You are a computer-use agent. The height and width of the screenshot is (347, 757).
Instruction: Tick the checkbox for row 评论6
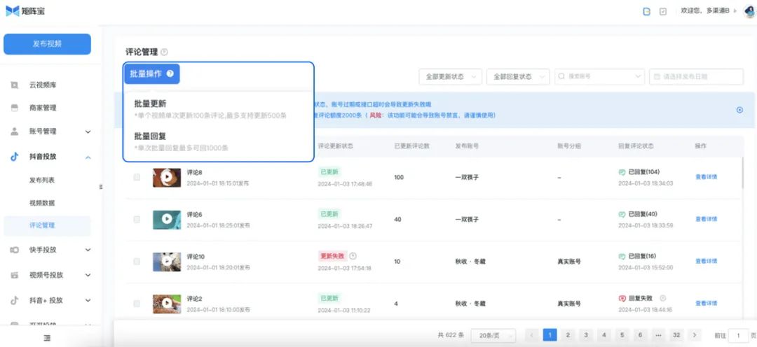click(x=137, y=219)
